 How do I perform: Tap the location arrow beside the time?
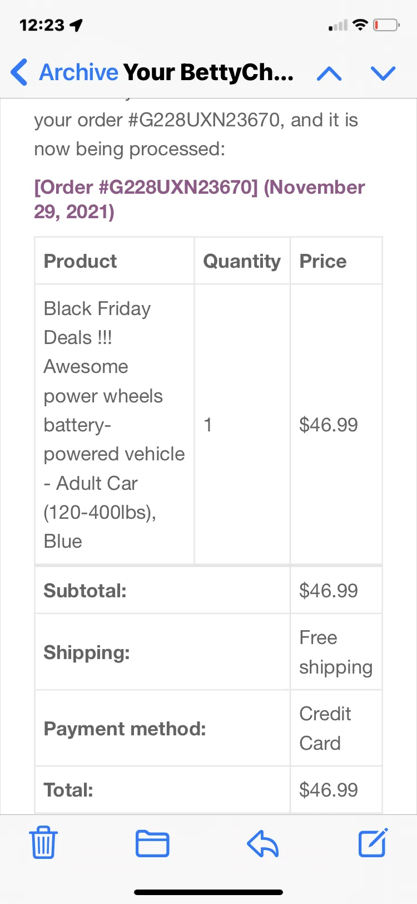coord(76,25)
